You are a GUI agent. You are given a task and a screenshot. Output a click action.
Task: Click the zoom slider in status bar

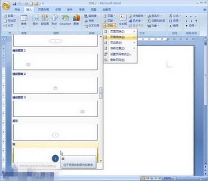pyautogui.click(x=188, y=178)
